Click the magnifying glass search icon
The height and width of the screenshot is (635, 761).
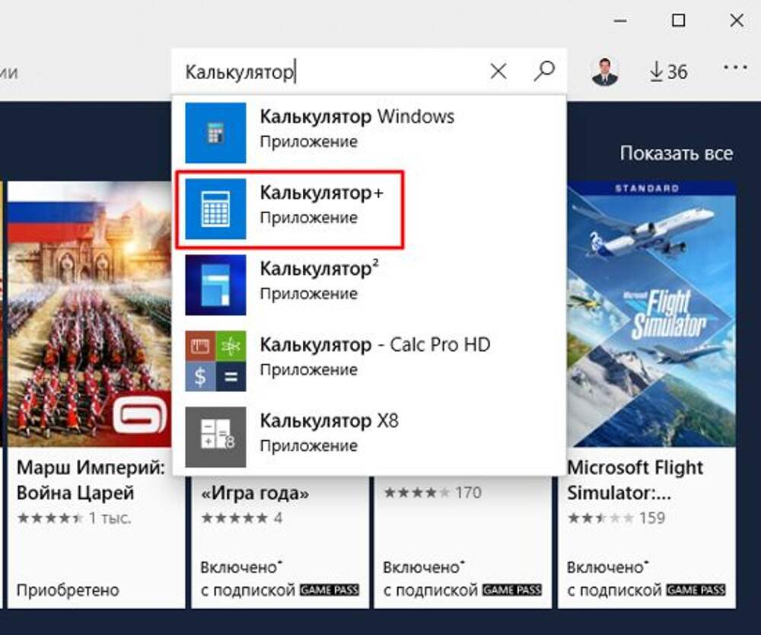544,72
